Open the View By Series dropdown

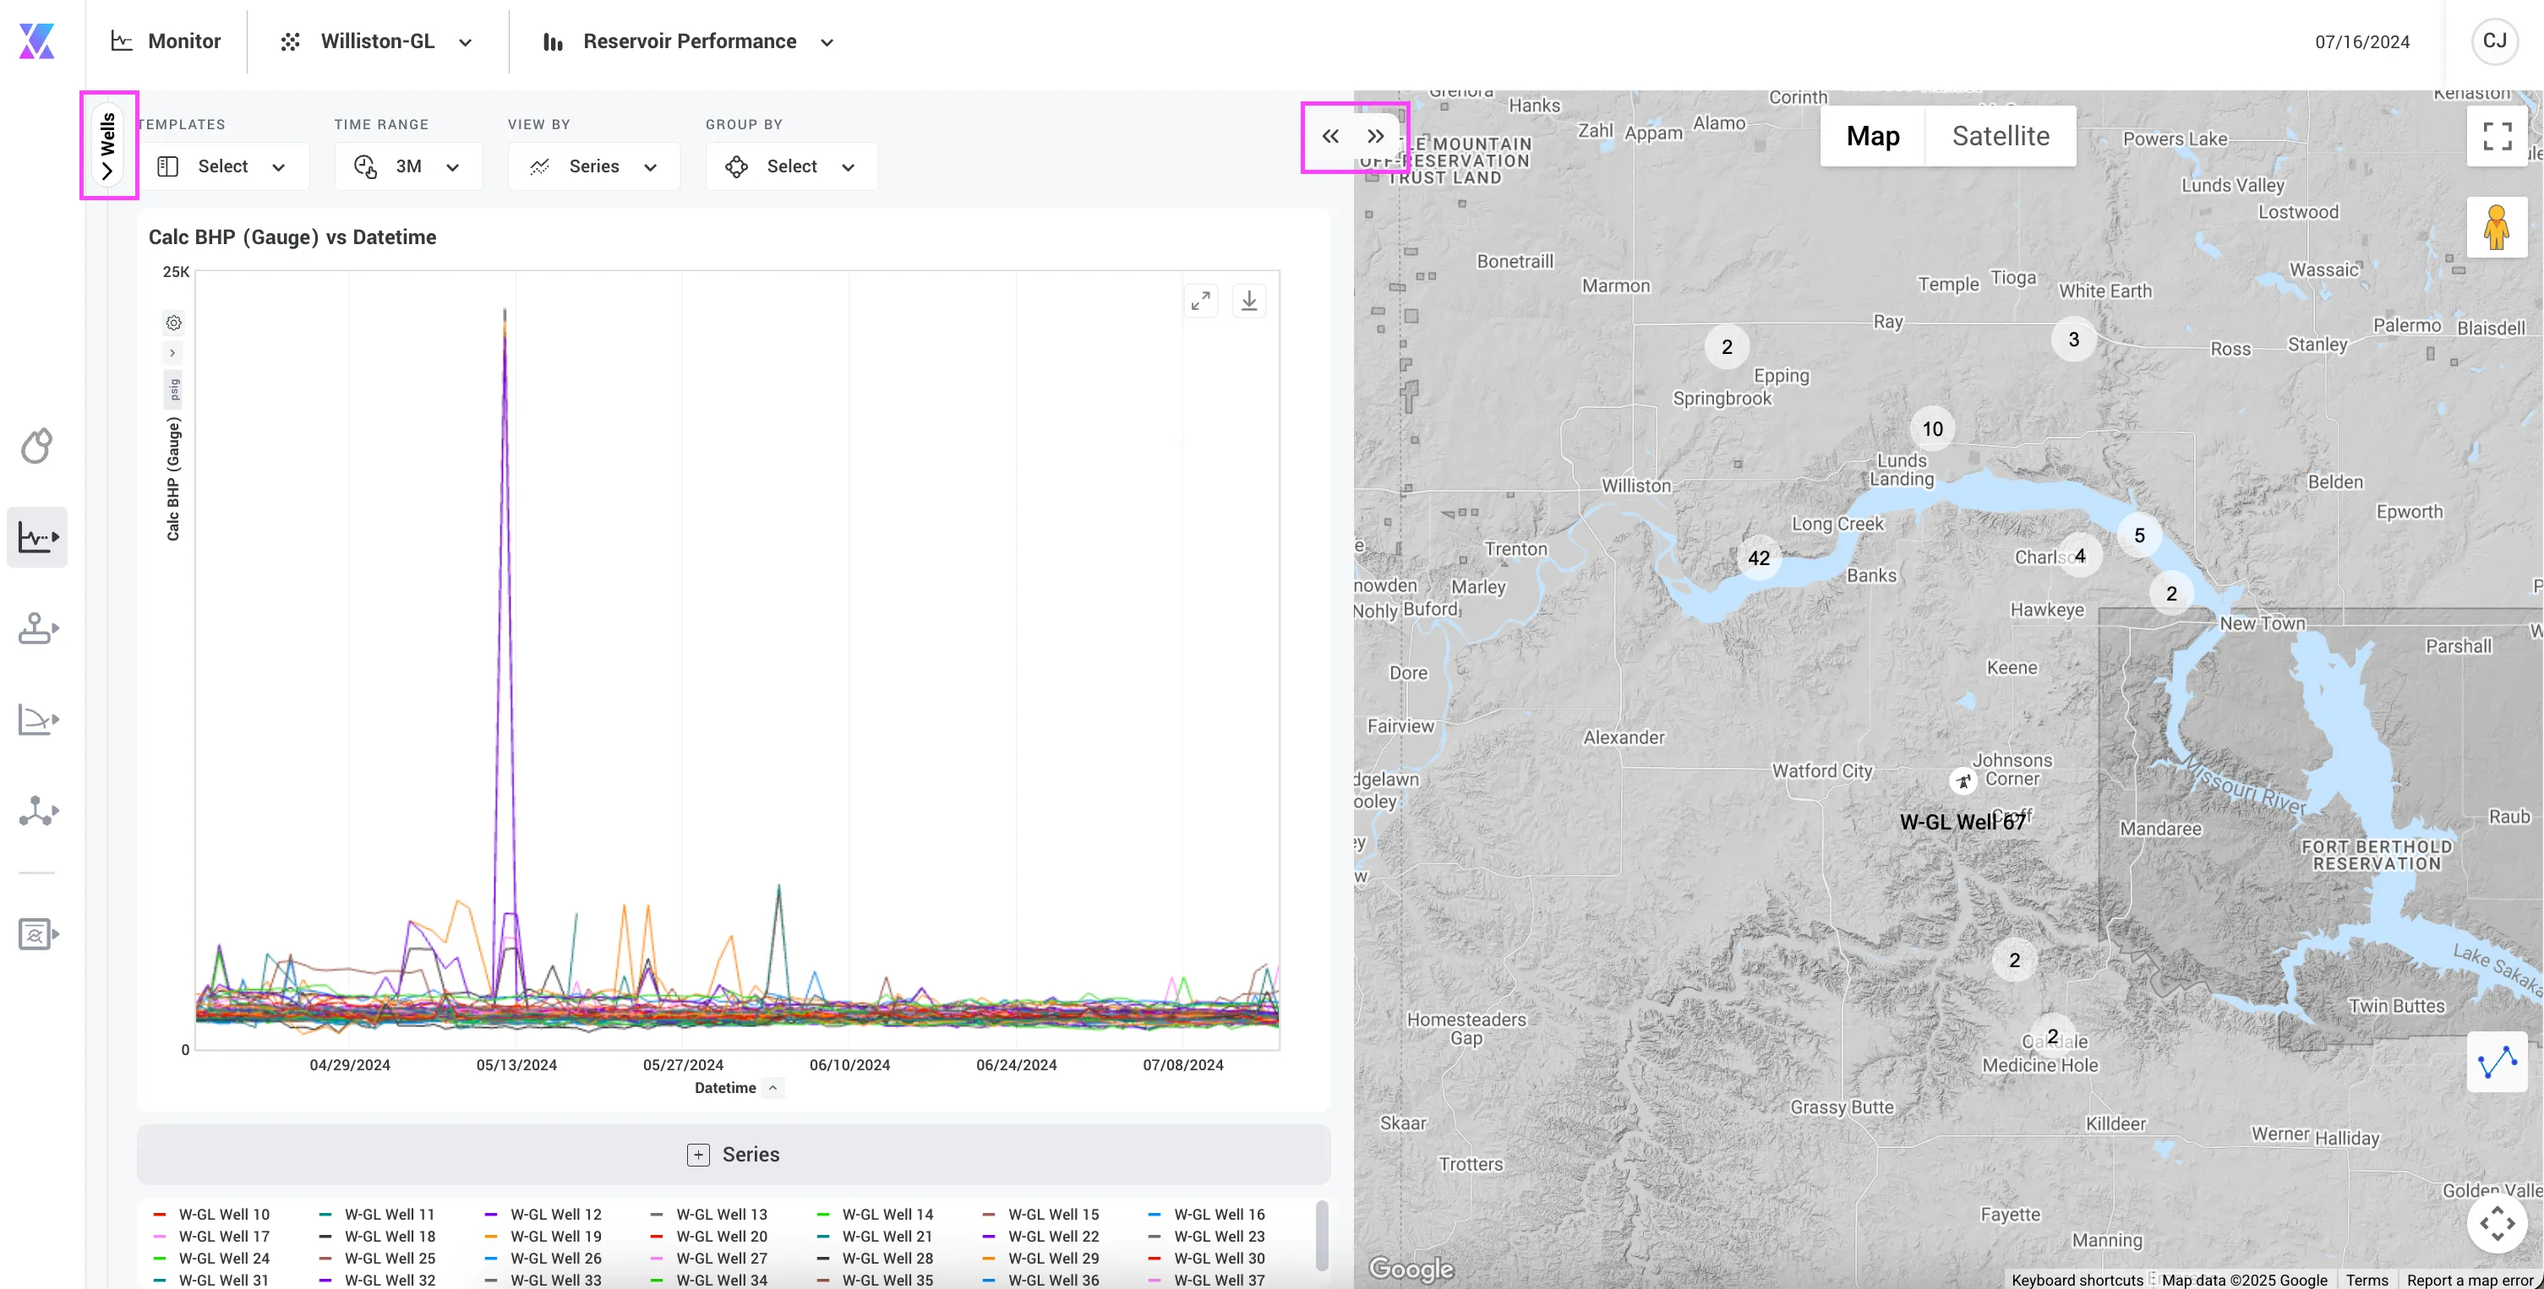pyautogui.click(x=594, y=166)
